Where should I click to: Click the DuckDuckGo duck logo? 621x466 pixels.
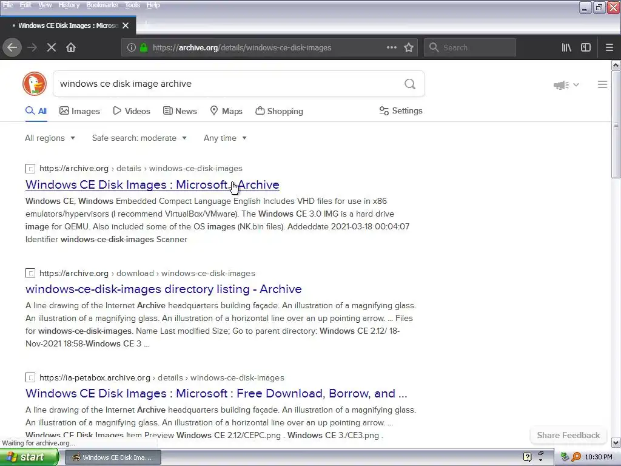point(35,84)
